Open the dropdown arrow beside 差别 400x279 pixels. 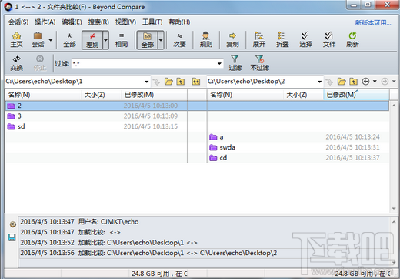click(x=105, y=40)
